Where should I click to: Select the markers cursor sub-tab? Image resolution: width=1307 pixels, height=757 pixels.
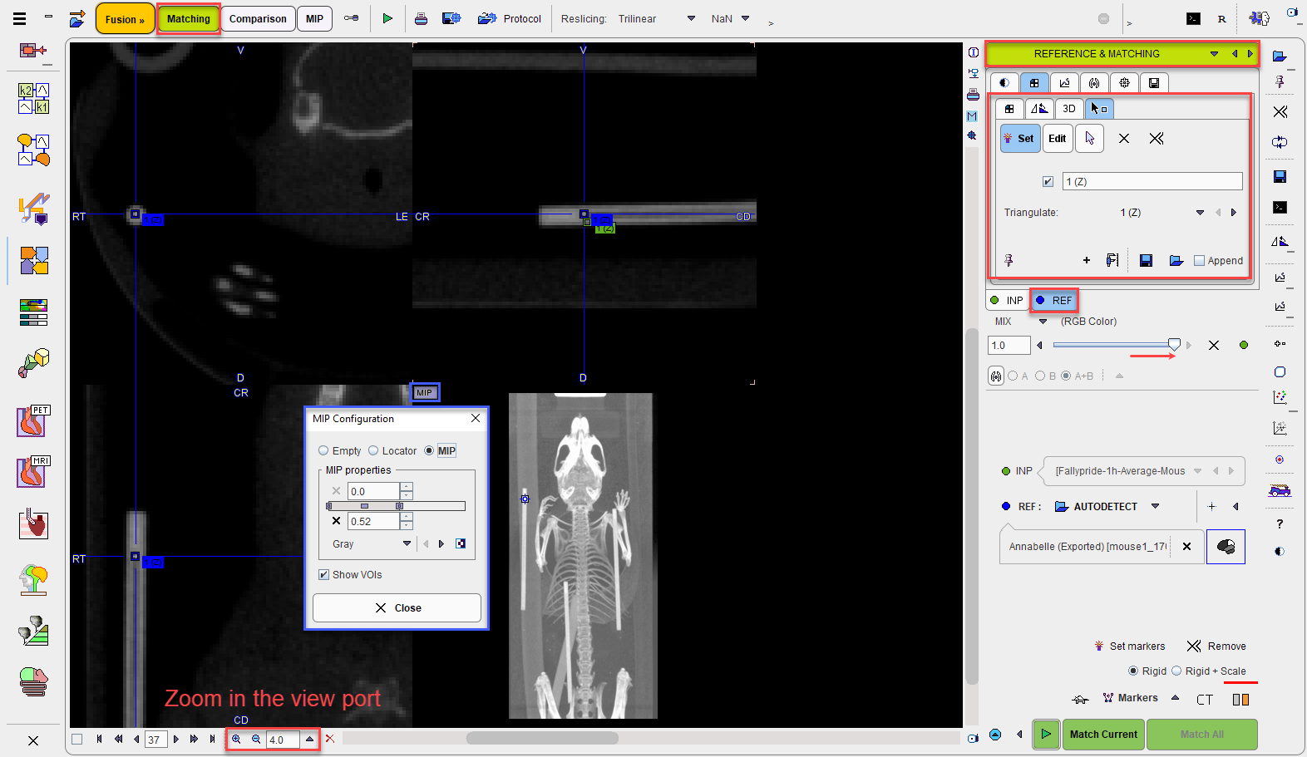1099,109
